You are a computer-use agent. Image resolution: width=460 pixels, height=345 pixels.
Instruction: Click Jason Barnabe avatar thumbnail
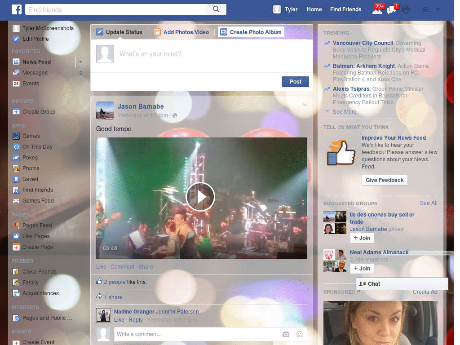[x=105, y=111]
